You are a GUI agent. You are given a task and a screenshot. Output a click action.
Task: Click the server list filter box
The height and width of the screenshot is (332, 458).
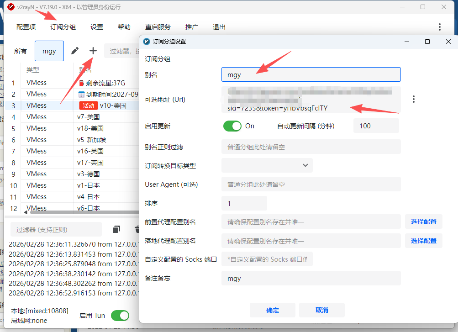pyautogui.click(x=122, y=51)
